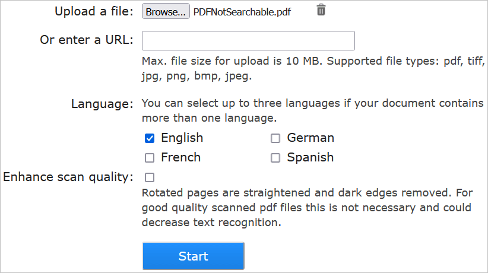This screenshot has width=488, height=273.
Task: Click the "Or enter a URL:" label
Action: coord(87,40)
